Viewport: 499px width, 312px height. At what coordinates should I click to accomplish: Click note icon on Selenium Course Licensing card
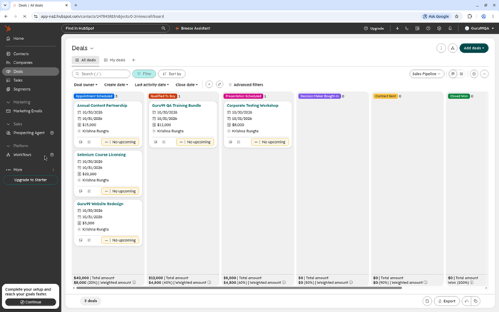81,191
